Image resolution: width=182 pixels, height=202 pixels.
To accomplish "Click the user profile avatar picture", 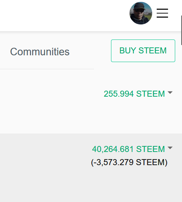I will point(141,13).
